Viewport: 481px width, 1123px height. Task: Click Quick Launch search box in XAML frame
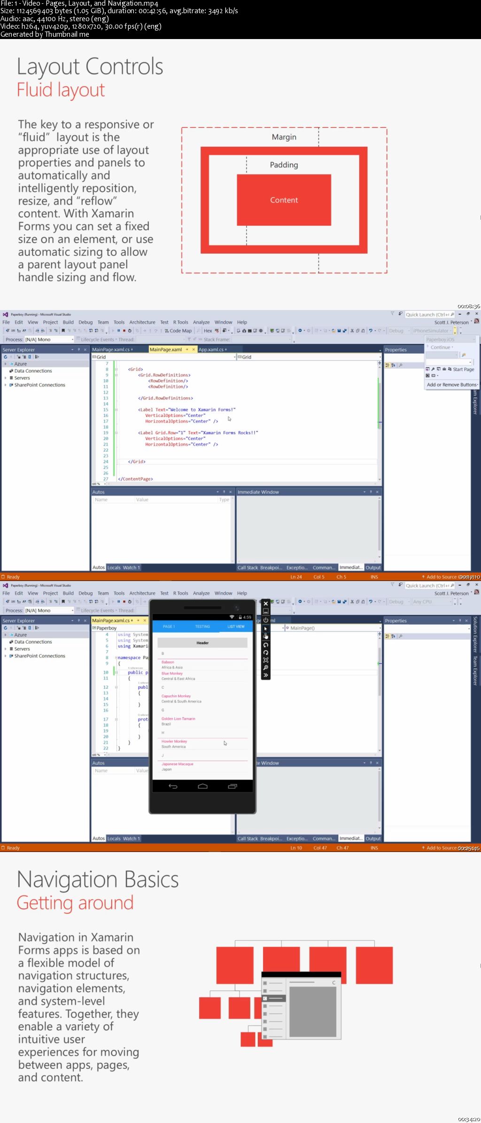(430, 315)
